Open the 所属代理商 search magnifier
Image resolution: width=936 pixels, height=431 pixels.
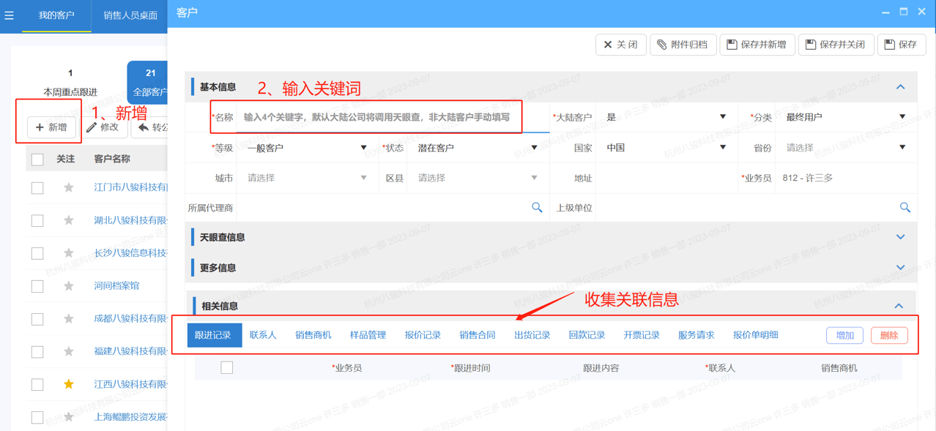(537, 207)
